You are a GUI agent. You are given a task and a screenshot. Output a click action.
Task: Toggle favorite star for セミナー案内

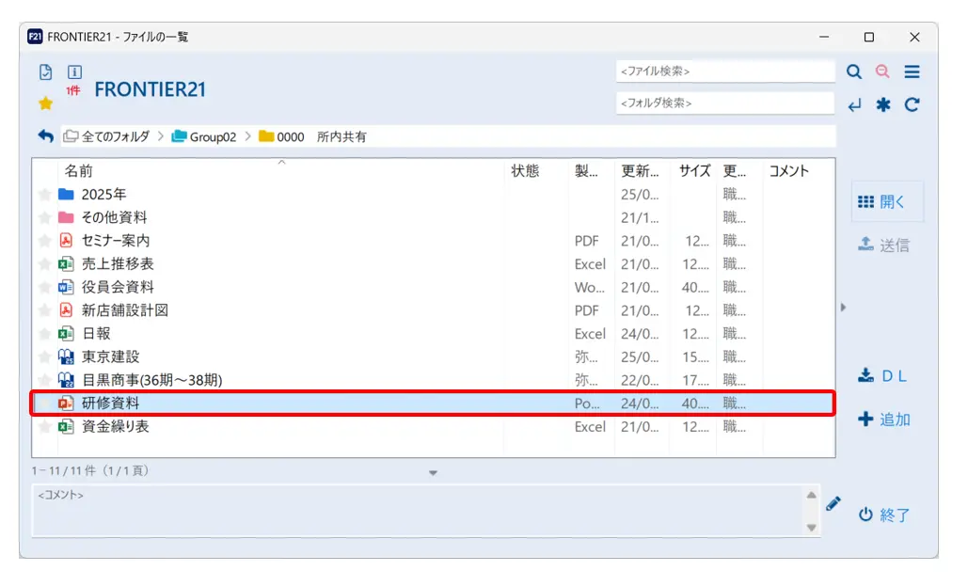[44, 242]
